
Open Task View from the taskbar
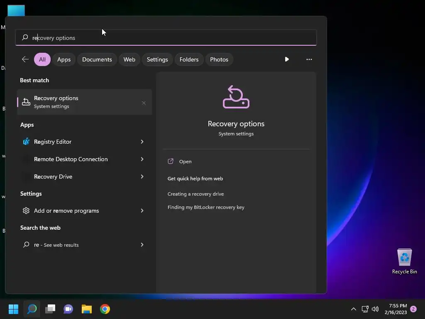50,309
